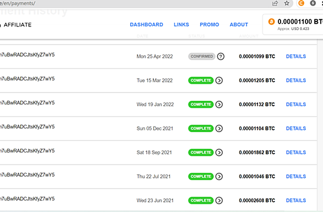Click wallet address in 25 Apr 2022 row

pyautogui.click(x=27, y=55)
